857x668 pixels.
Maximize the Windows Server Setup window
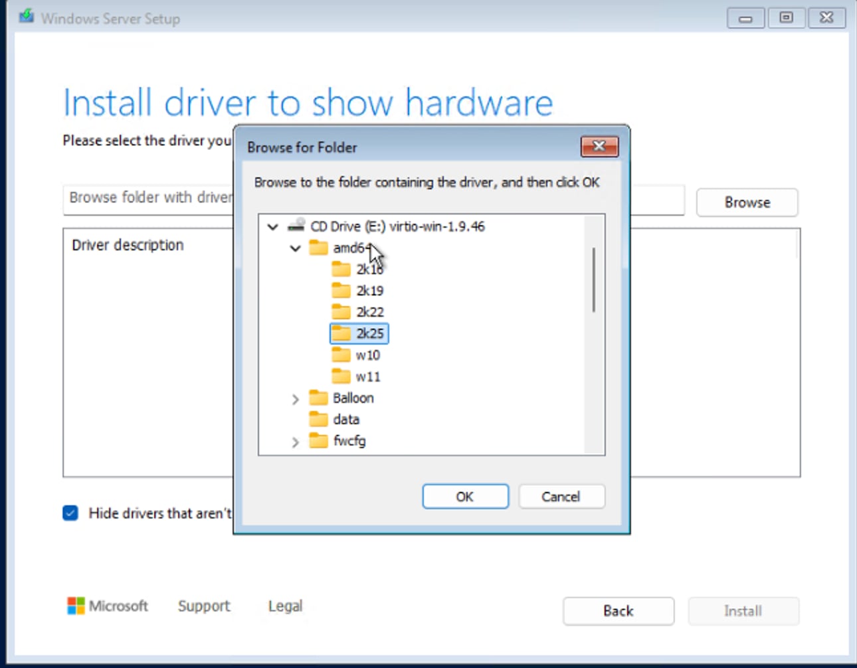tap(786, 18)
